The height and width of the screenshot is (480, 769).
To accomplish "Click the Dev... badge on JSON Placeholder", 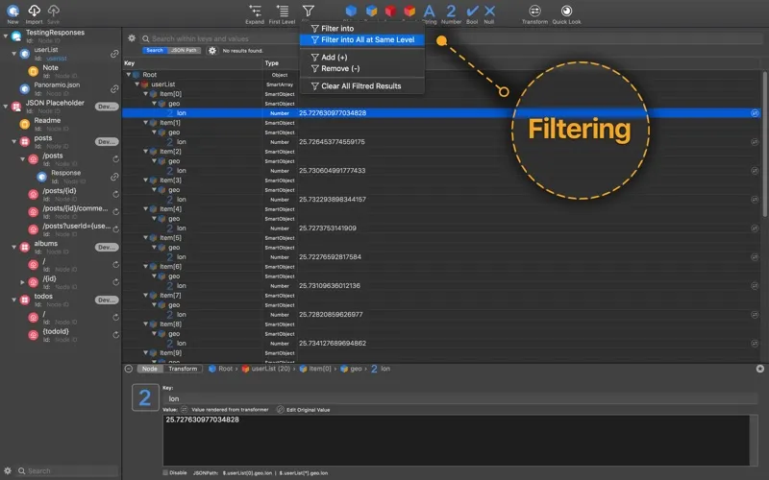I will point(107,107).
